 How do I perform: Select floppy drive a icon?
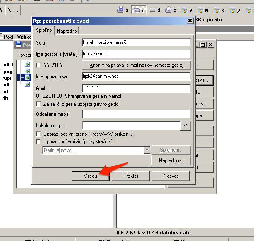(x=123, y=10)
